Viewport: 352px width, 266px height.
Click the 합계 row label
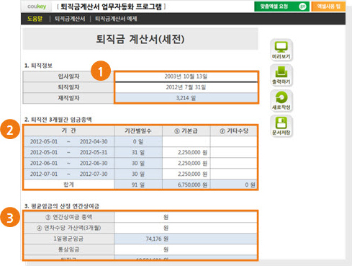coord(69,185)
